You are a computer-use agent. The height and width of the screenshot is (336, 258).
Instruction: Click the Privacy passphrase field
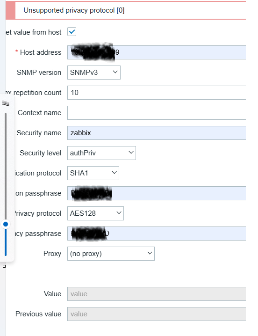(x=157, y=234)
